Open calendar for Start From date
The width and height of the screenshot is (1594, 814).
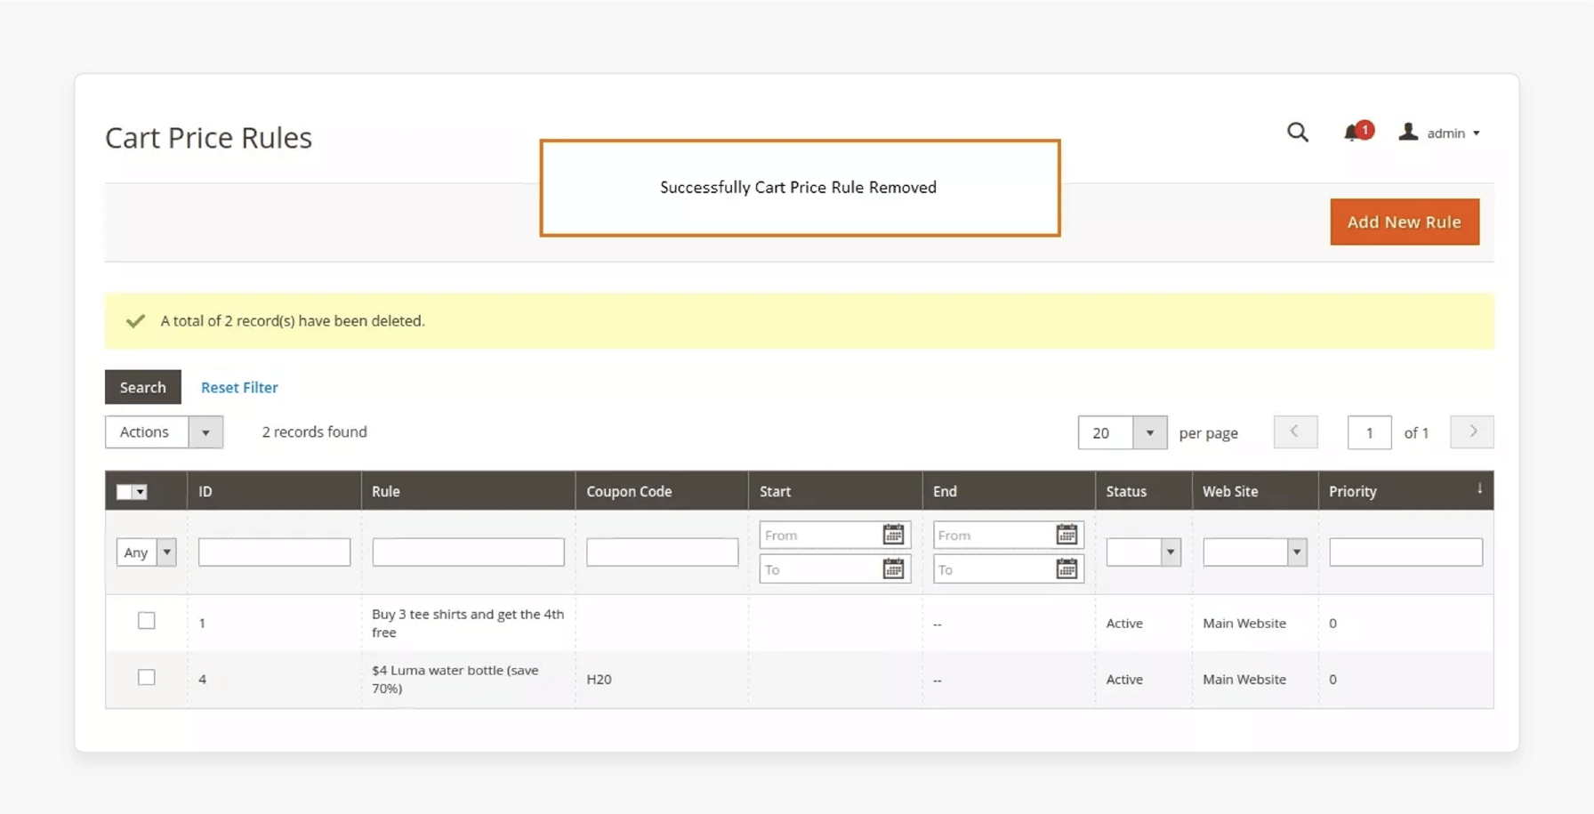coord(893,535)
